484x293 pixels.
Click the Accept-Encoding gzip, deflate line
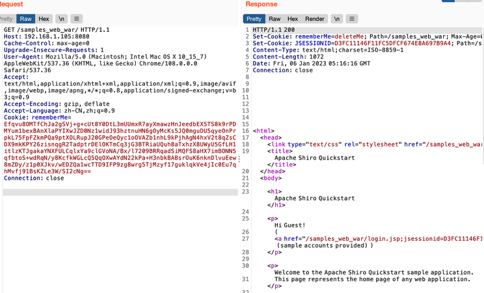[57, 104]
